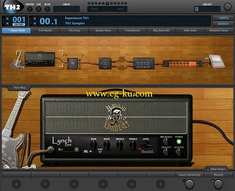Image resolution: width=235 pixels, height=191 pixels.
Task: Click the output device at chain end
Action: (x=217, y=61)
